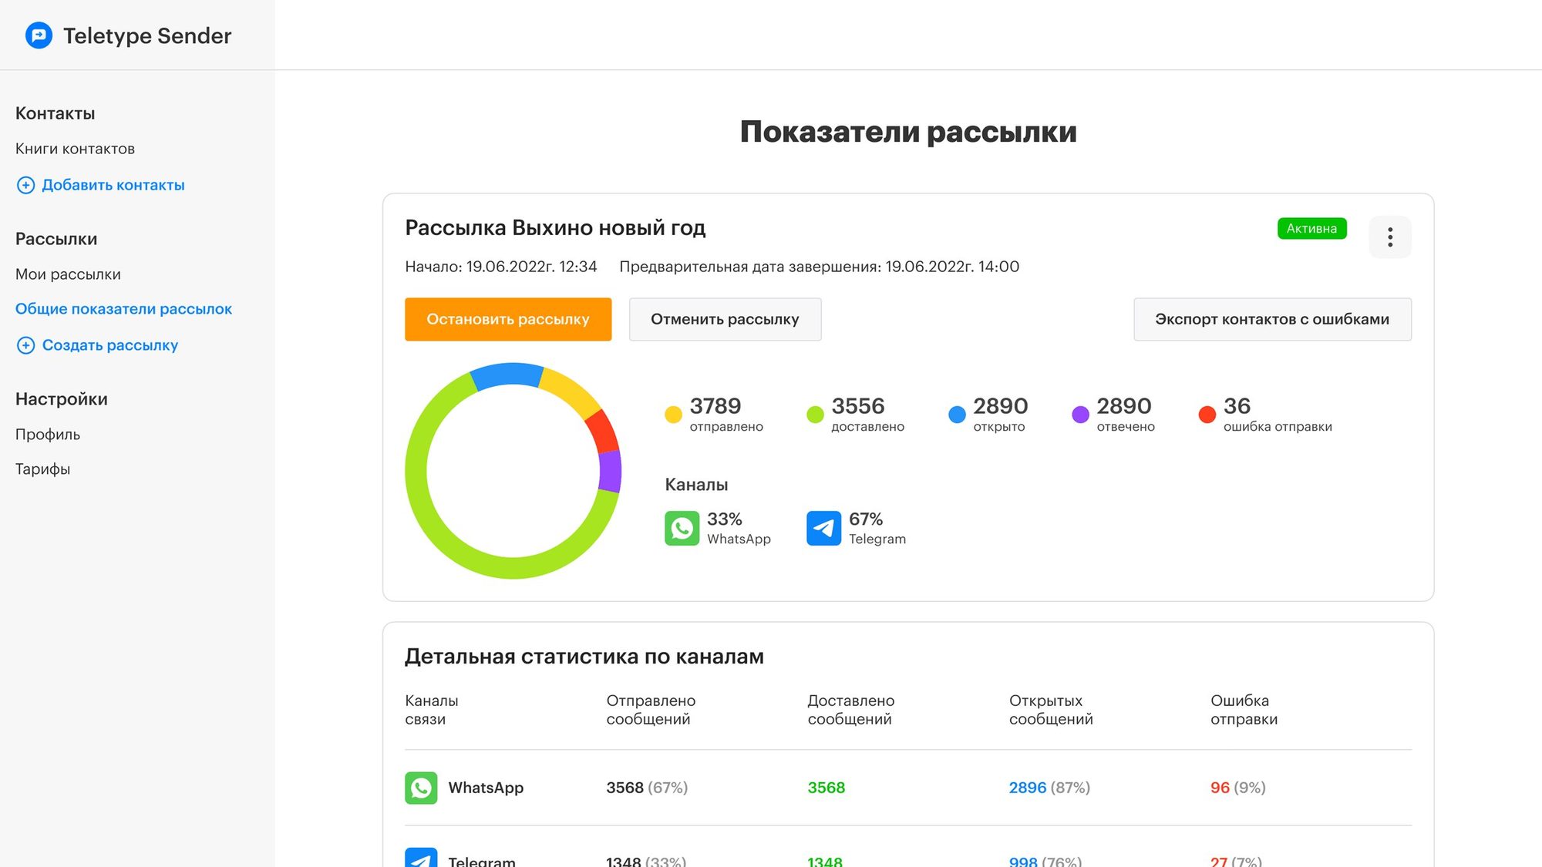1542x867 pixels.
Task: Click the Telegram icon in the statistics table
Action: tap(421, 858)
